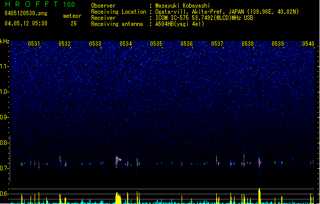Click the 0536 time marker

point(187,44)
